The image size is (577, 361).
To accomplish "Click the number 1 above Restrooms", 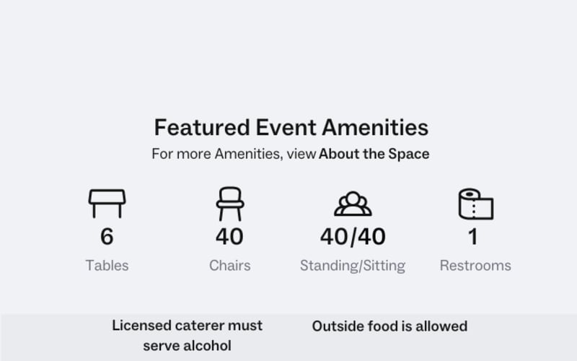I will pos(473,237).
